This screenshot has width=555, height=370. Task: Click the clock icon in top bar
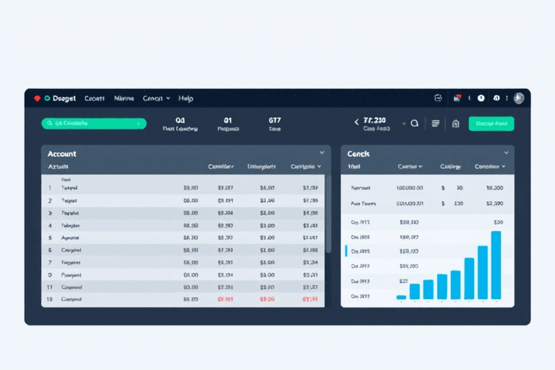coord(481,98)
